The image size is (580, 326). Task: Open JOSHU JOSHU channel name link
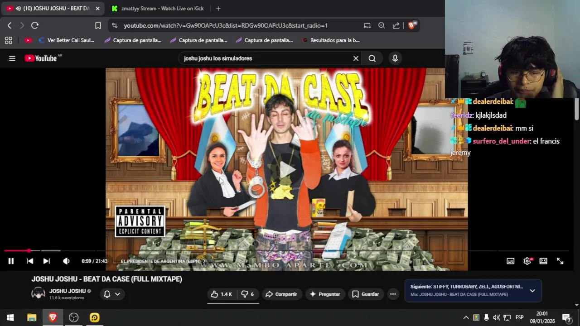[x=68, y=291]
